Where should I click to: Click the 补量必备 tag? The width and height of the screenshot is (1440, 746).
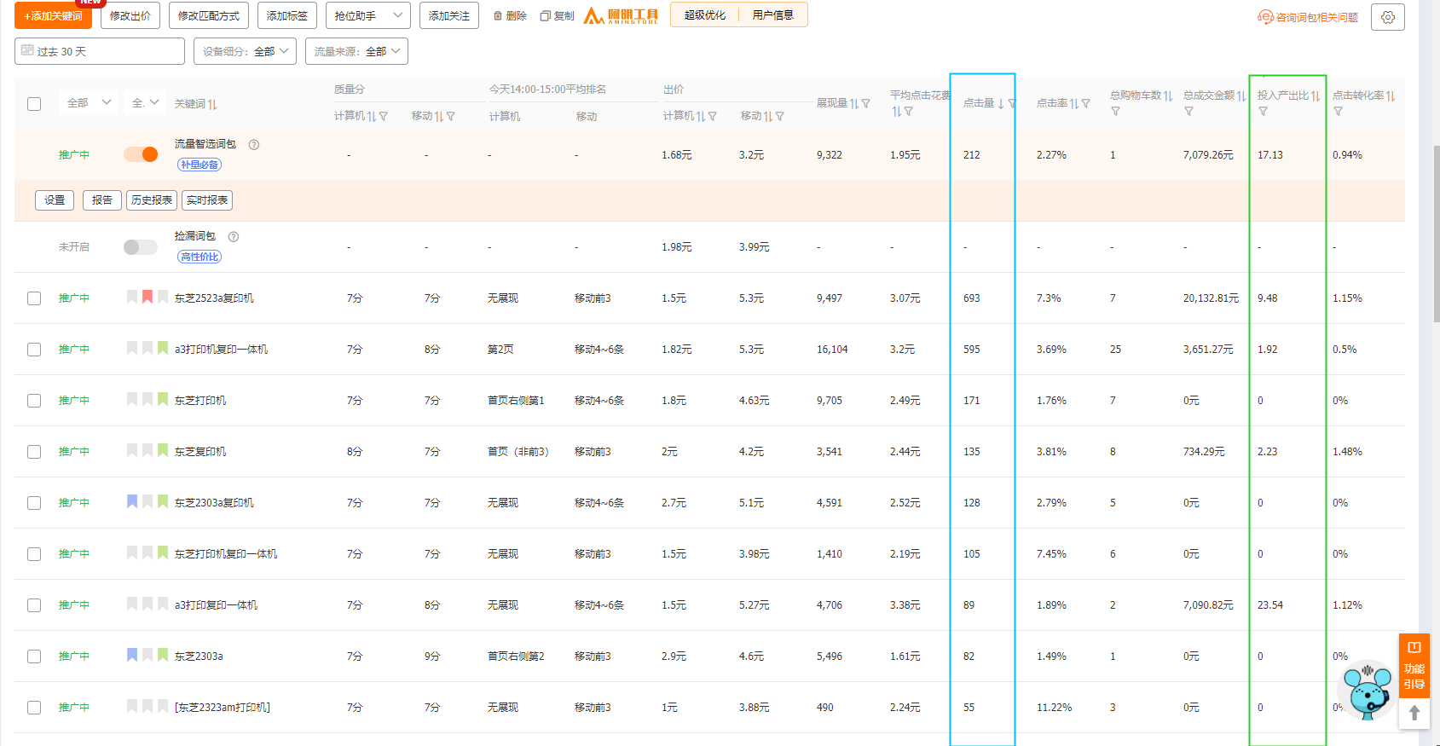point(200,165)
